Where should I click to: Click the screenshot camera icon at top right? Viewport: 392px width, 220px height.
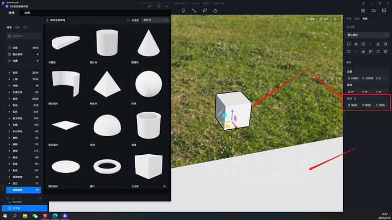[x=363, y=11]
